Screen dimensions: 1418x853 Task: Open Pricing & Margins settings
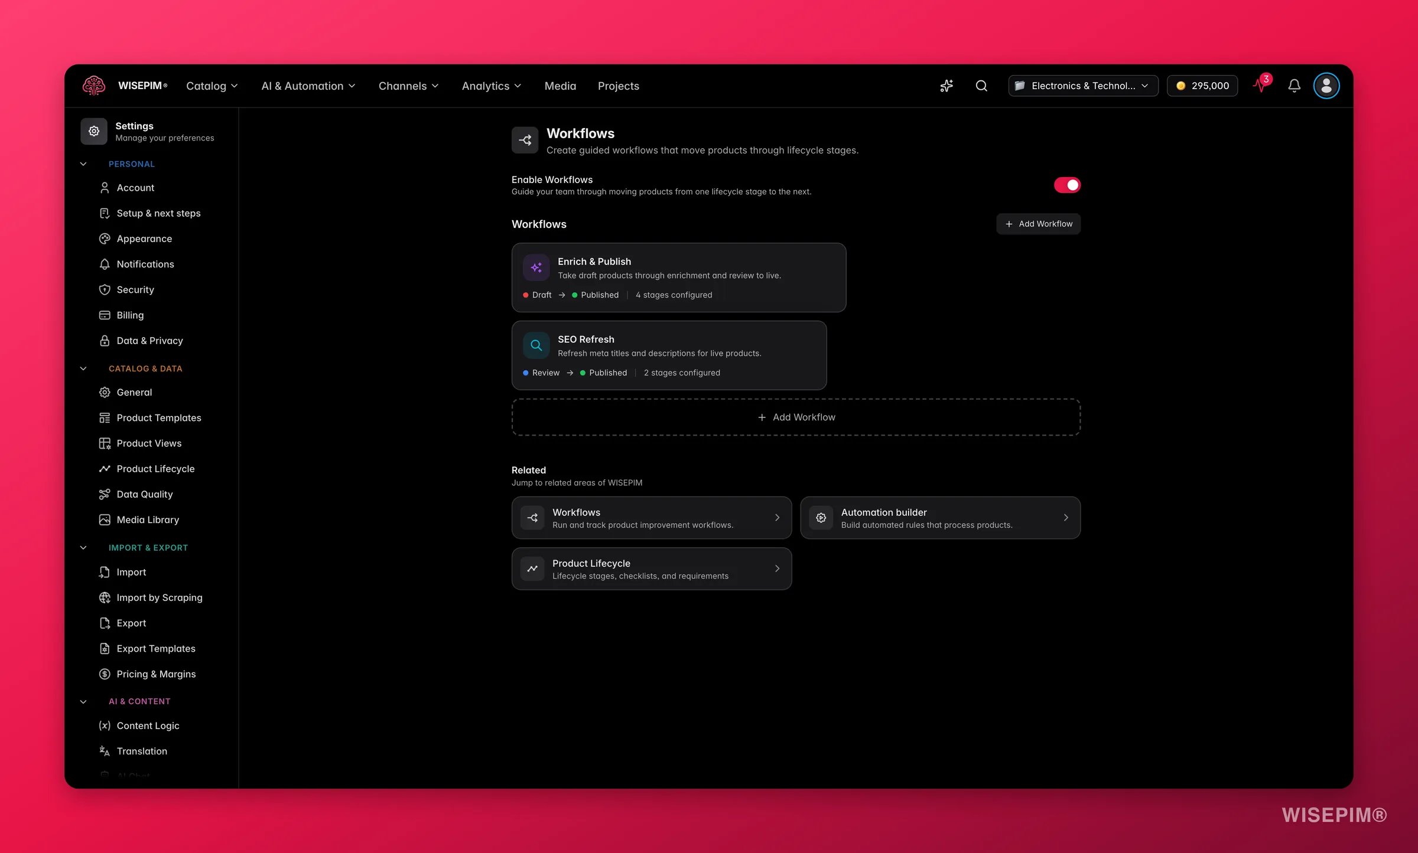157,674
